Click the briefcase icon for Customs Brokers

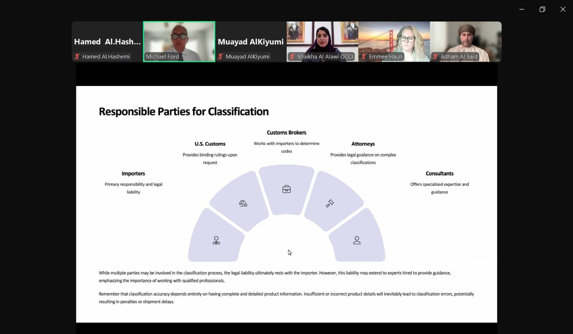point(286,189)
